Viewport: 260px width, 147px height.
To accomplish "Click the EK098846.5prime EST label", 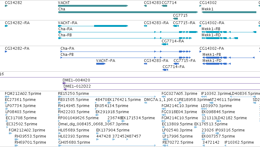I will pos(218,112).
